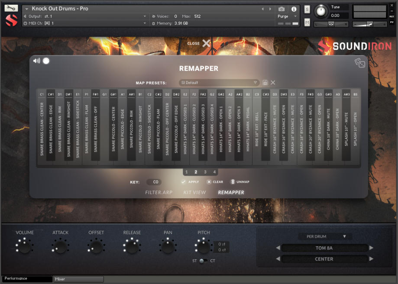
Task: Open the PER DRUM dropdown
Action: coord(324,236)
